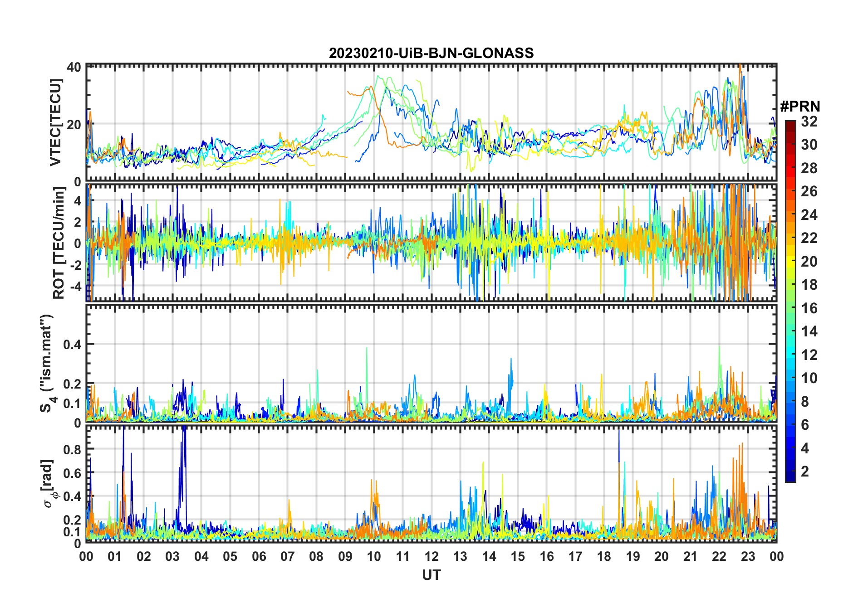
Task: Click sigma phi y-axis tick label 0.8
Action: (x=72, y=449)
